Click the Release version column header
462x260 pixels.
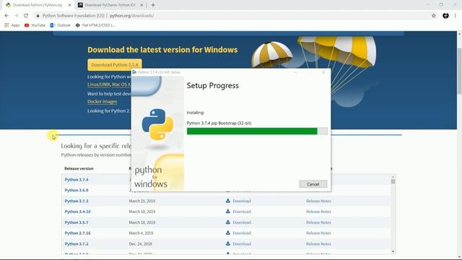click(x=79, y=168)
